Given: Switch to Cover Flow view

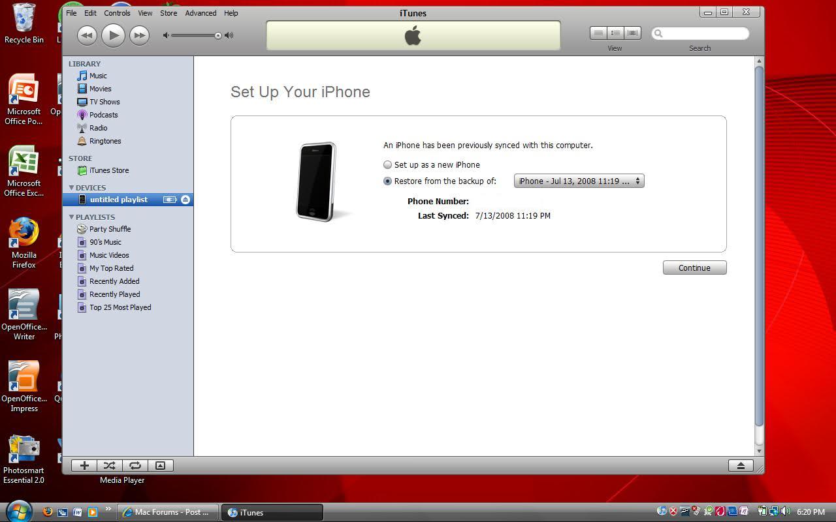Looking at the screenshot, I should [632, 33].
